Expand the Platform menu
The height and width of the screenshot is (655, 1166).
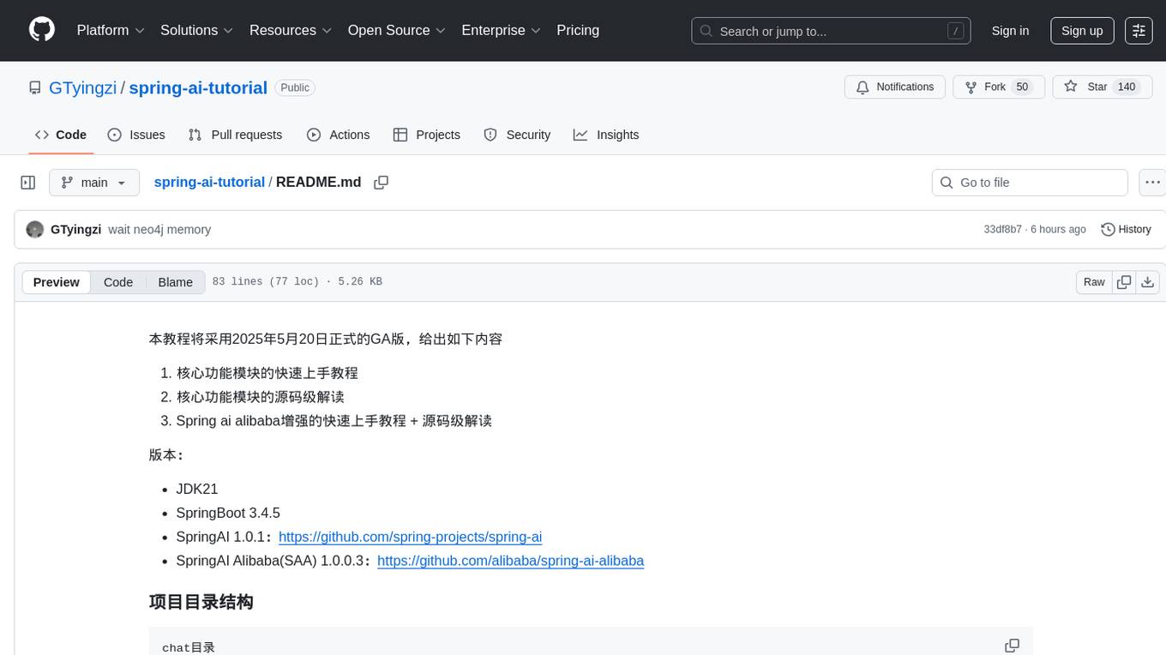(x=111, y=30)
